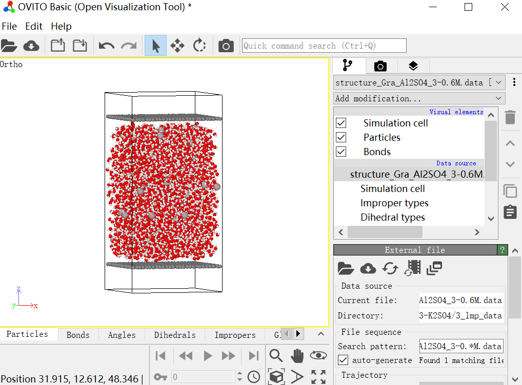The width and height of the screenshot is (522, 385).
Task: Jump to the last animation frame
Action: (x=254, y=356)
